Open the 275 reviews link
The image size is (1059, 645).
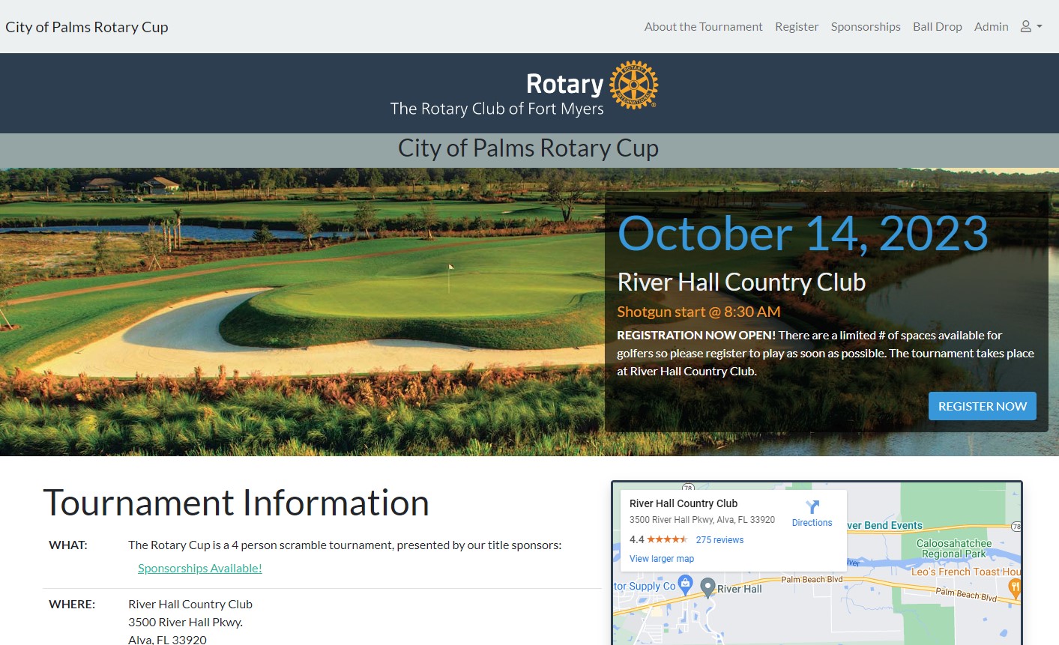pos(719,539)
